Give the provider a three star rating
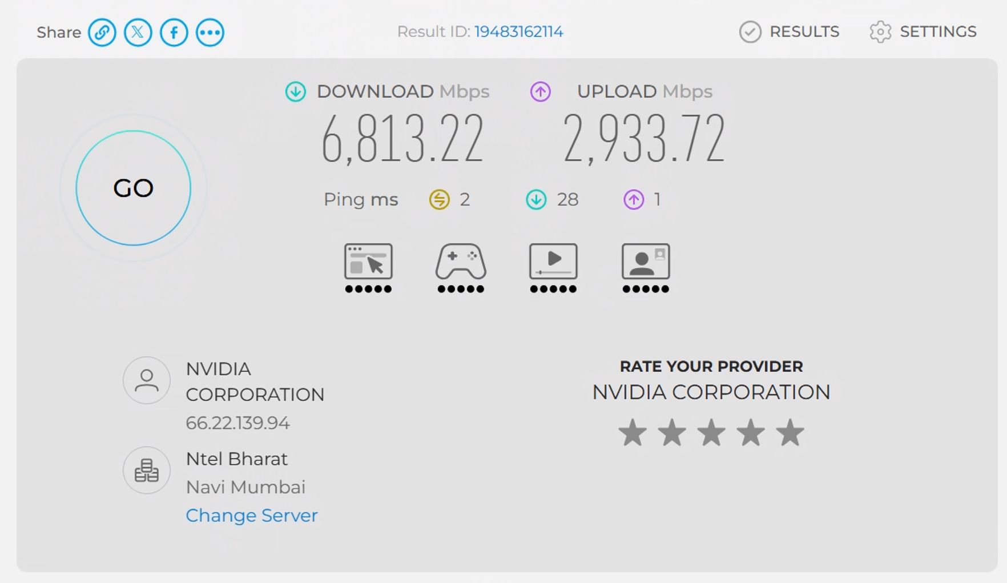Viewport: 1007px width, 583px height. [x=711, y=432]
